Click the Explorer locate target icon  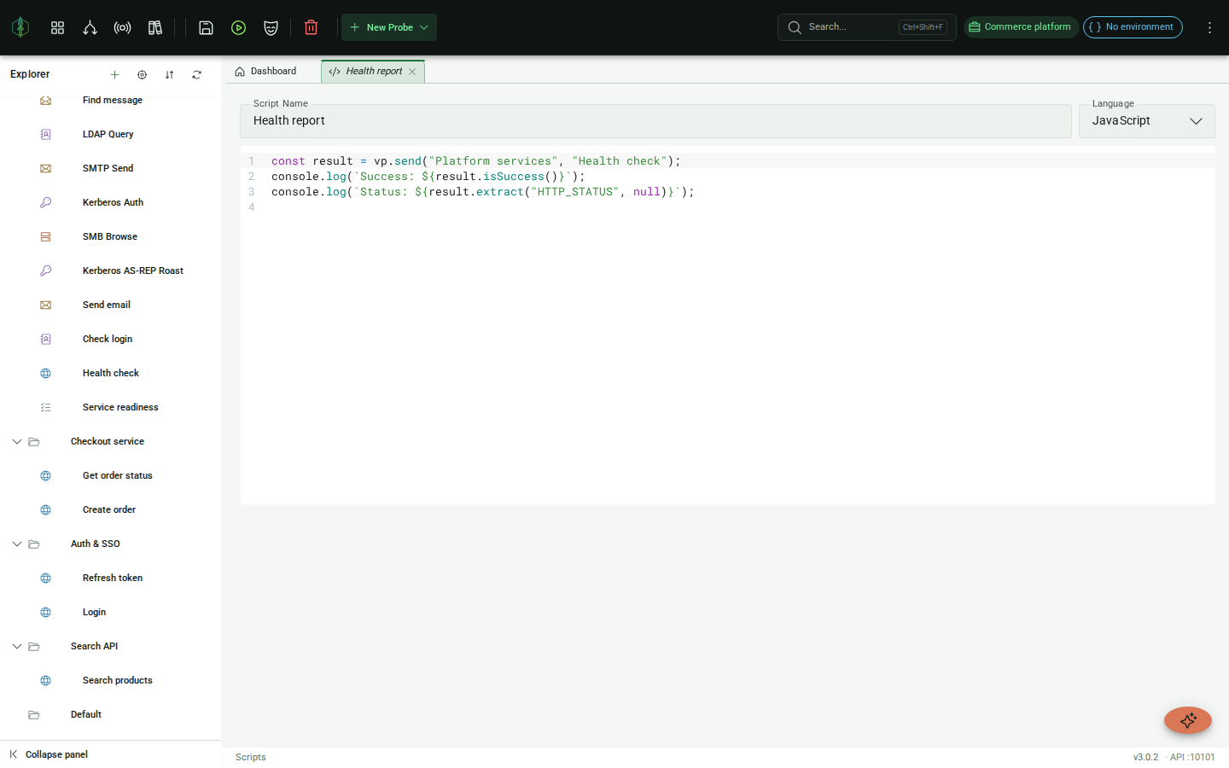pos(142,74)
